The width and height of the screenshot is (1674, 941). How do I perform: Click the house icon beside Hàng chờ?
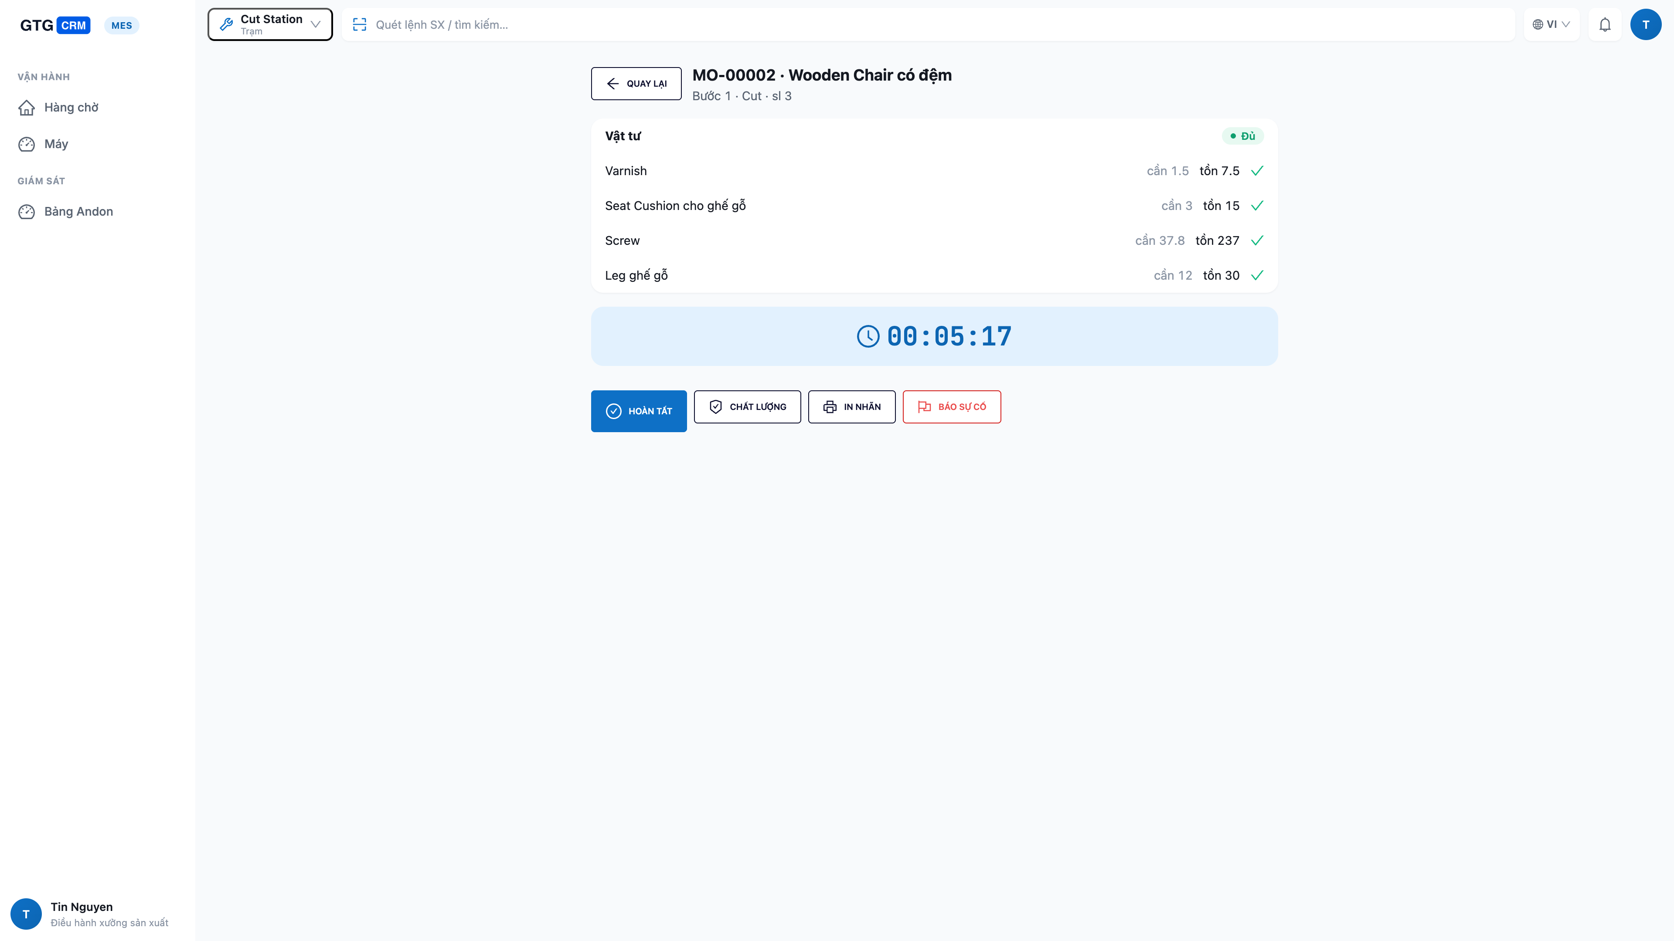[x=27, y=107]
